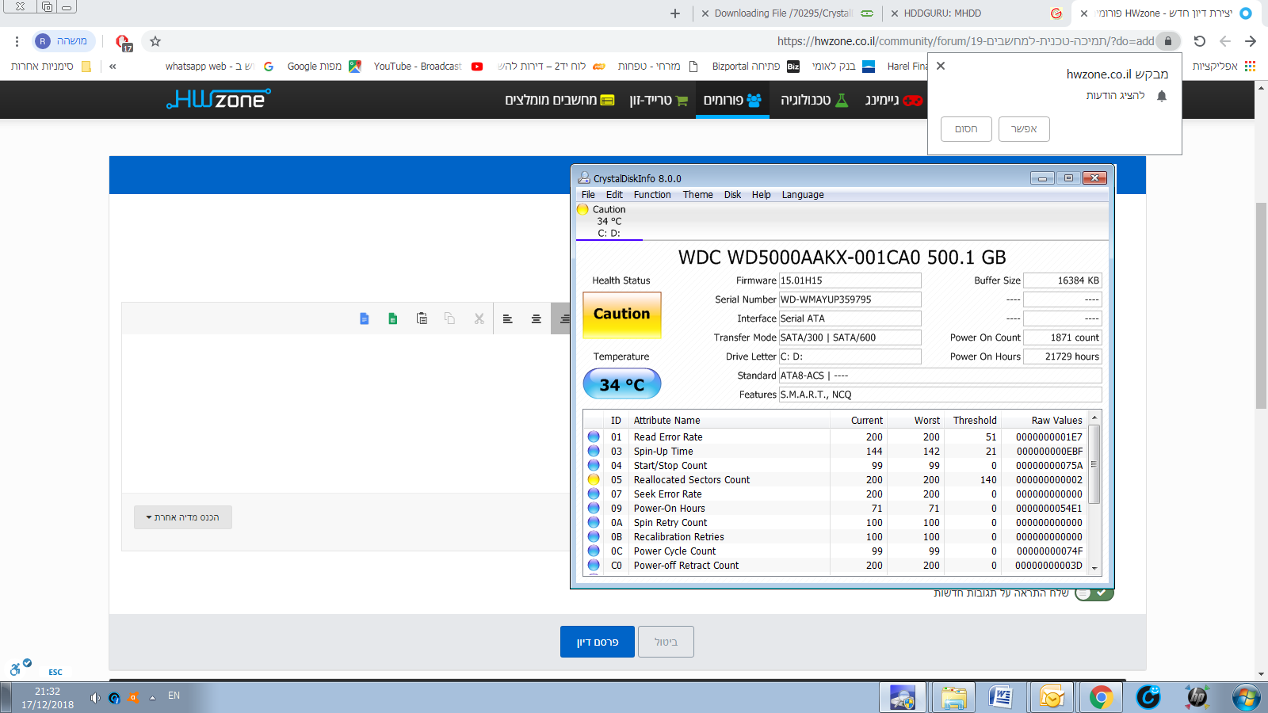This screenshot has width=1268, height=713.
Task: Click the 34 °C temperature button
Action: click(622, 384)
